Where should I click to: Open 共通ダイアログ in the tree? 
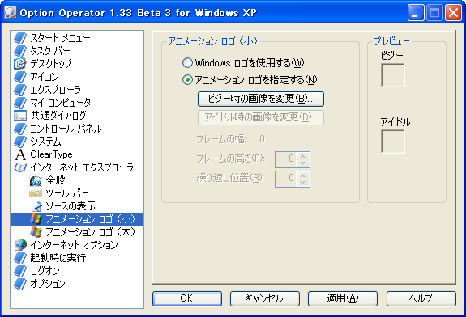click(58, 116)
